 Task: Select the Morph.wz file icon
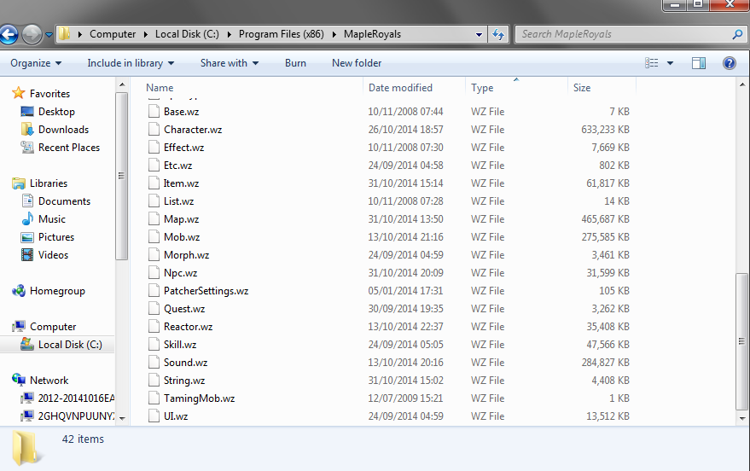[154, 255]
